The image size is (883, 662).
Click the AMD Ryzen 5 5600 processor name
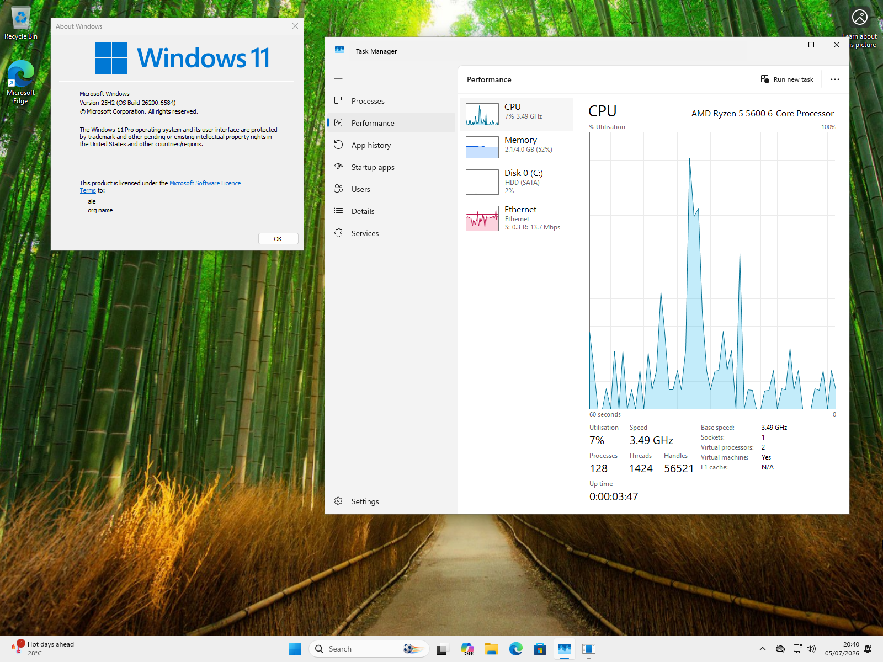pos(762,114)
